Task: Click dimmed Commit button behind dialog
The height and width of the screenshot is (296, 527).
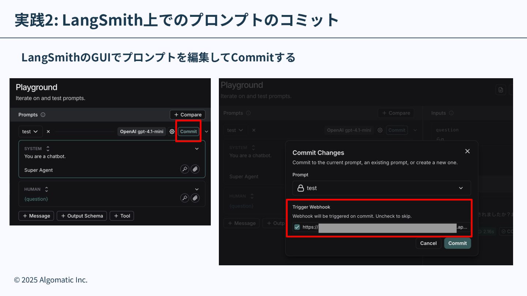Action: (397, 130)
